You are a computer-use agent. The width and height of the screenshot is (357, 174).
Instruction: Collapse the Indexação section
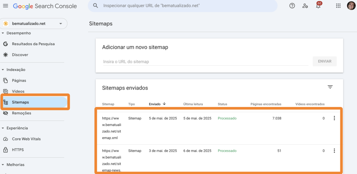3,70
